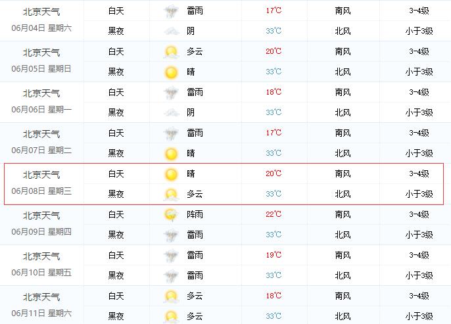Click 黑夜 label in 06月10日 row
451x324 pixels.
coord(116,275)
